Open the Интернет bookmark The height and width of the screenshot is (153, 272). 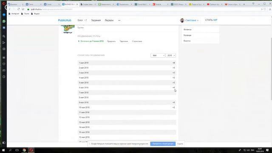point(14,14)
